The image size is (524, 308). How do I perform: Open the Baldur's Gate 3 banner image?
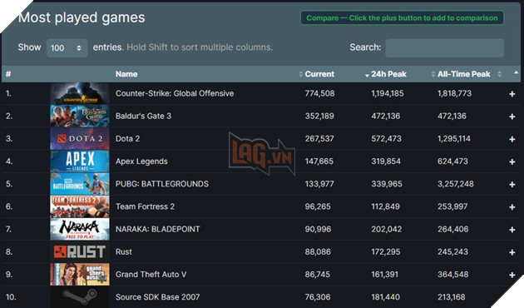[80, 116]
